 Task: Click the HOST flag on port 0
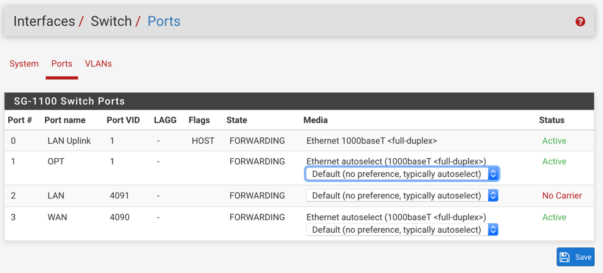[x=203, y=141]
